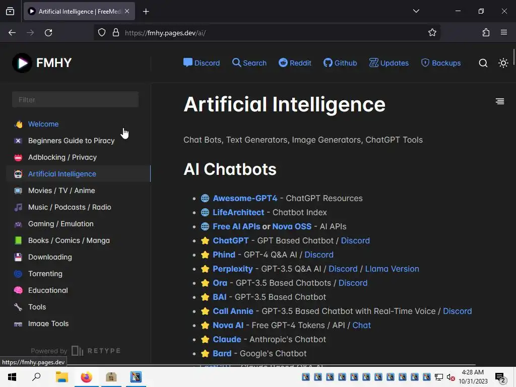Open the Free AI APIs link
516x387 pixels.
coord(237,226)
